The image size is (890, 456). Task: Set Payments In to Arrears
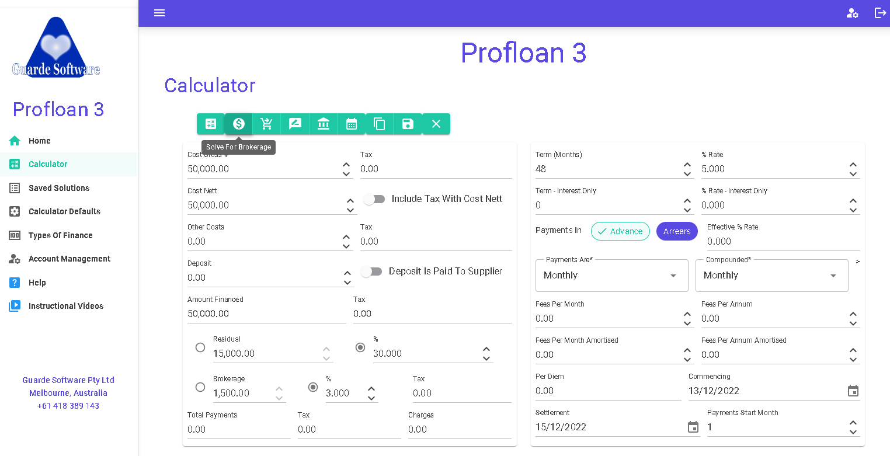click(677, 231)
